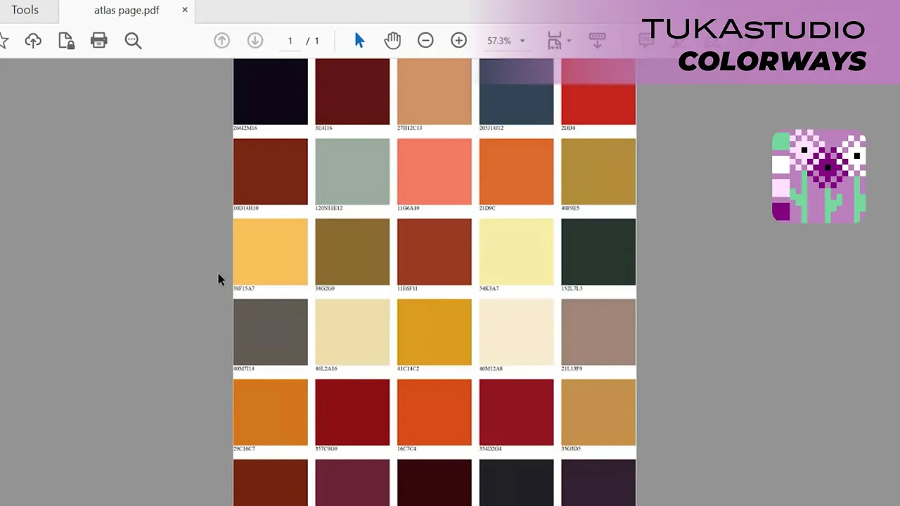
Task: Click the protect file lock icon
Action: (66, 41)
